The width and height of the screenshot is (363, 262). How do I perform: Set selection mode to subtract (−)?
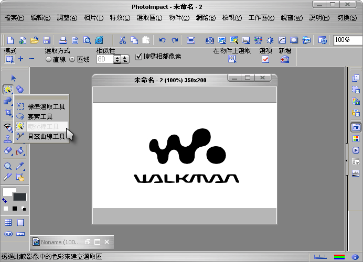point(31,59)
